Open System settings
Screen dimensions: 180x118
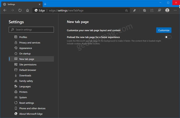click(31, 97)
